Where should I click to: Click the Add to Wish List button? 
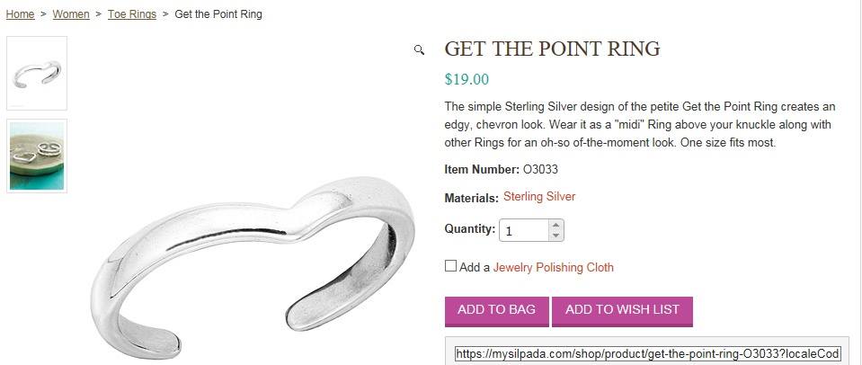pos(622,310)
